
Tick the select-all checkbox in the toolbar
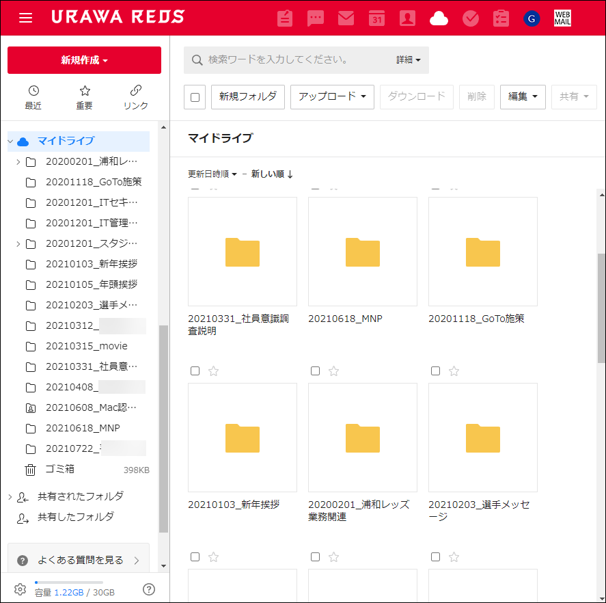coord(195,98)
